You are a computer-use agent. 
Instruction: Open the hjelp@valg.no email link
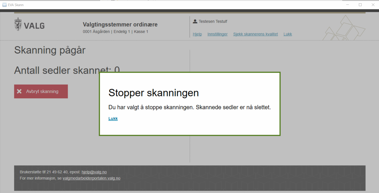94,172
